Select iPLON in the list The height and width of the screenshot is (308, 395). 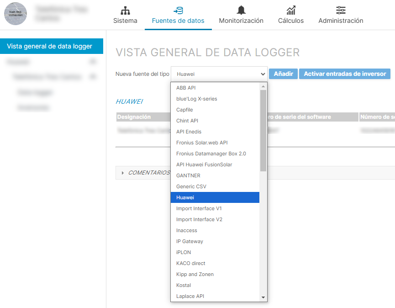pyautogui.click(x=215, y=252)
